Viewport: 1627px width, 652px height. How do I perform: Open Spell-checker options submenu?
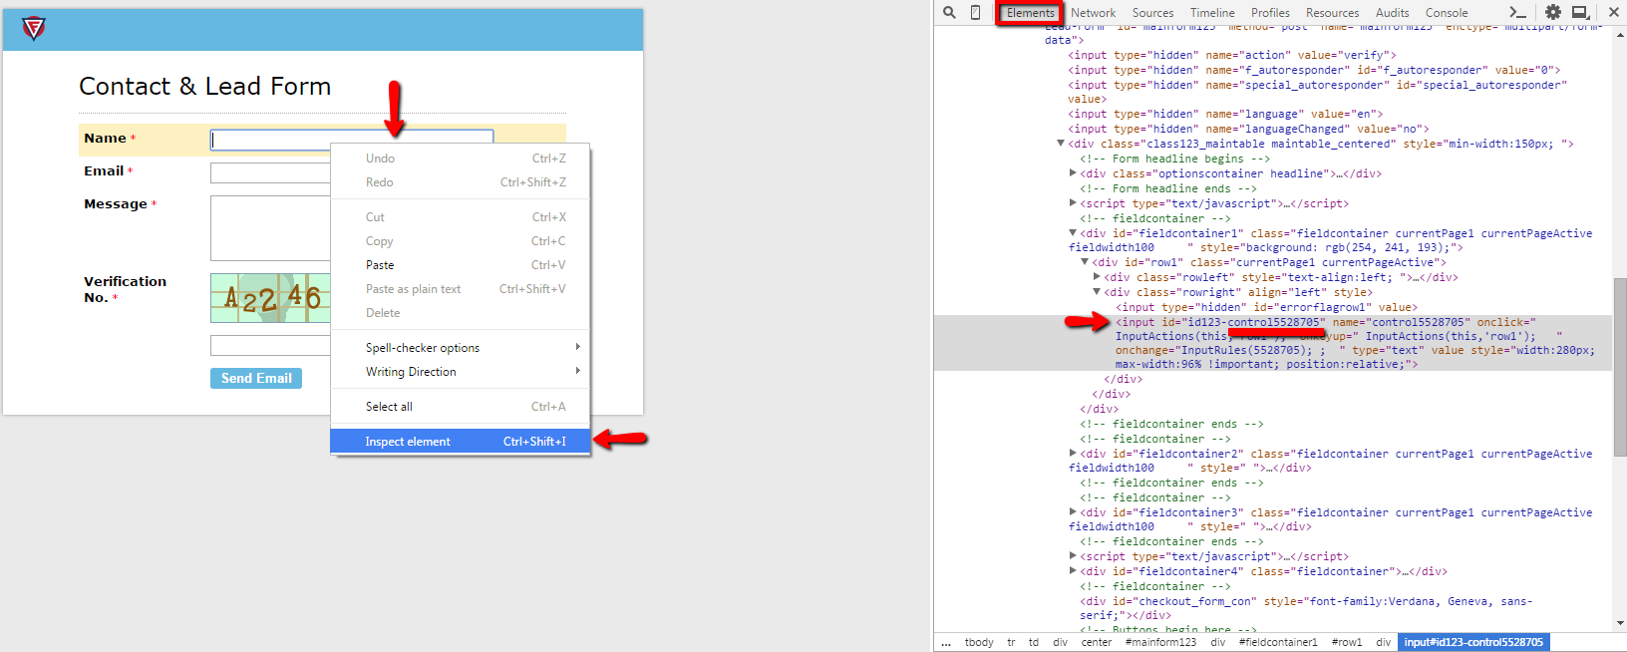point(461,348)
